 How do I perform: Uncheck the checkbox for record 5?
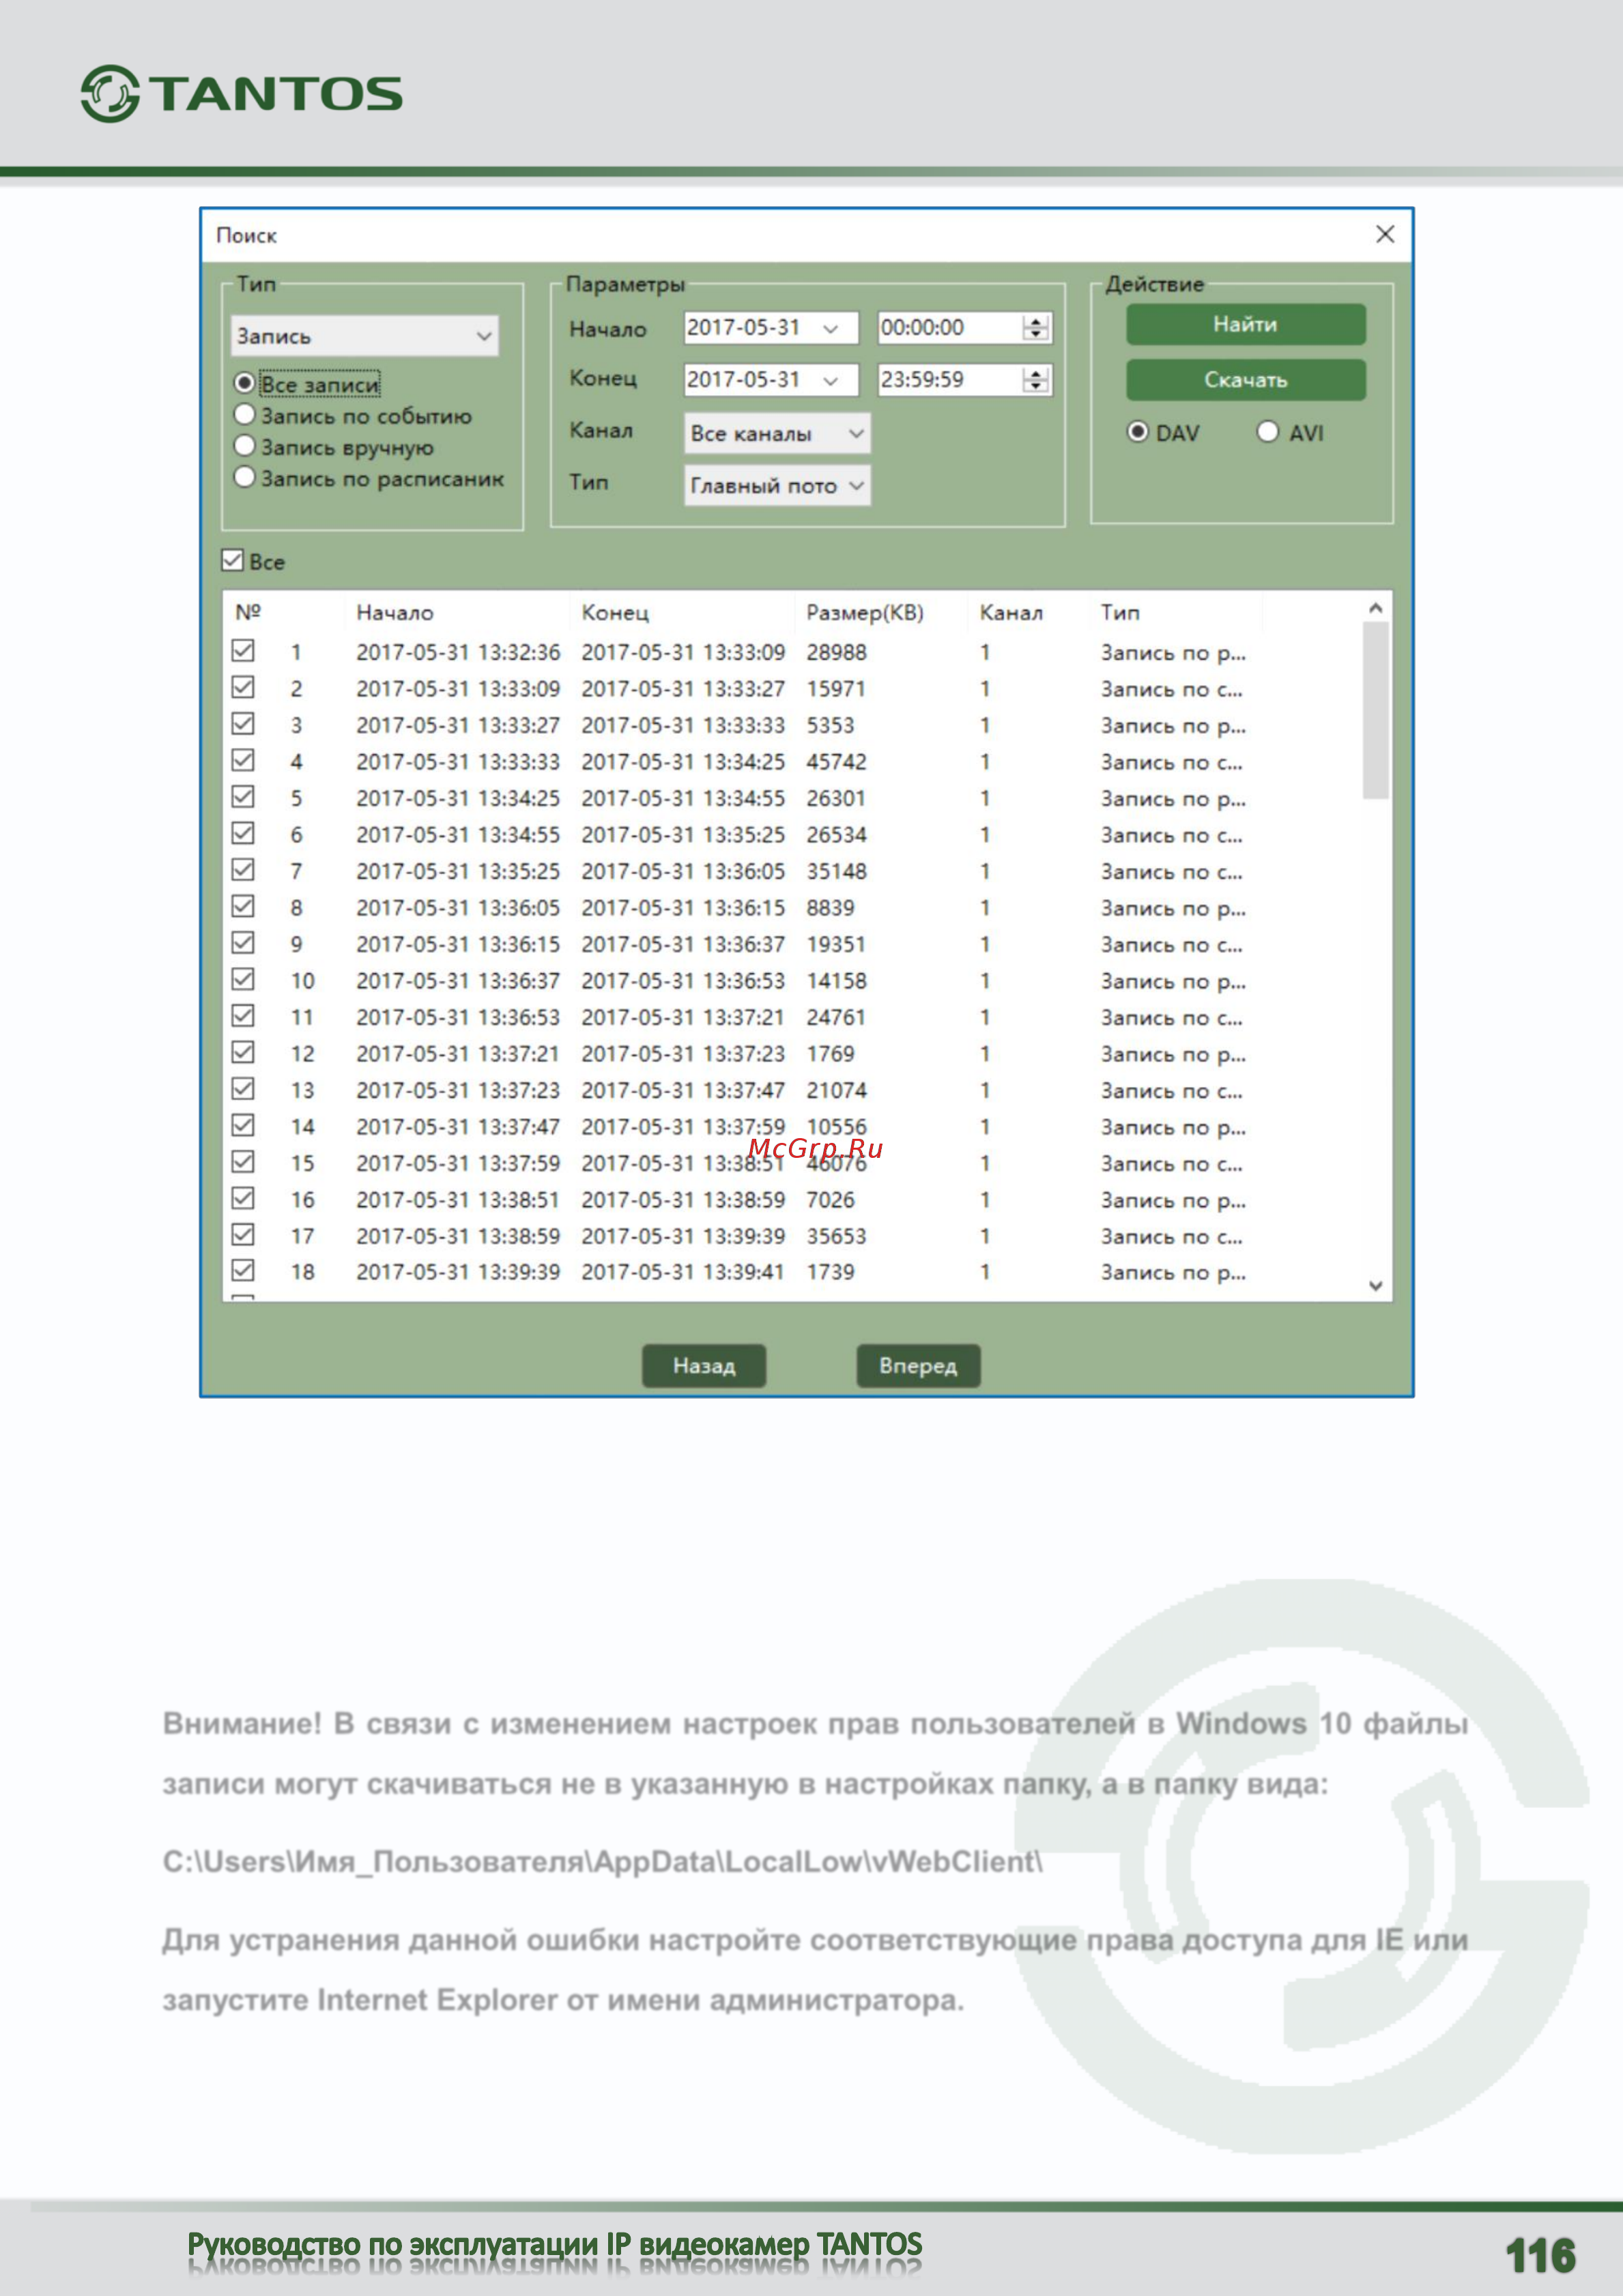point(243,797)
